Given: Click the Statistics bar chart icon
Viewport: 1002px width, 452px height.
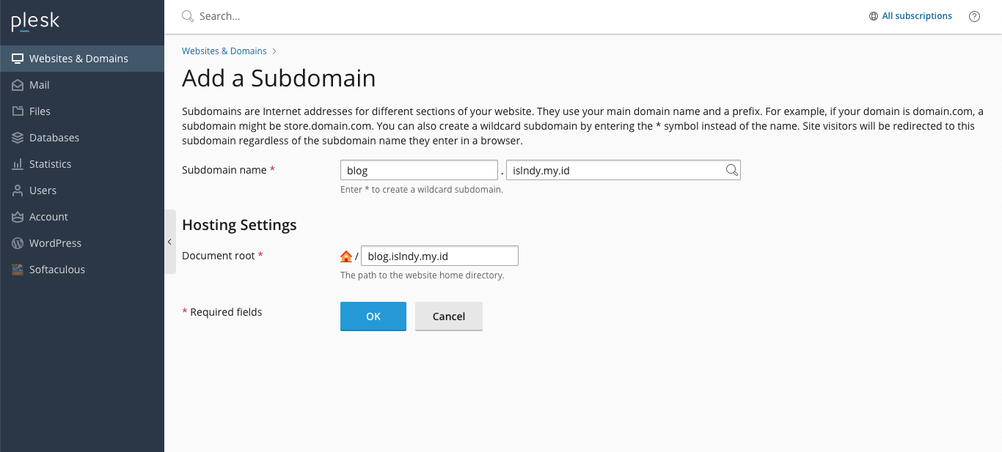Looking at the screenshot, I should [18, 164].
